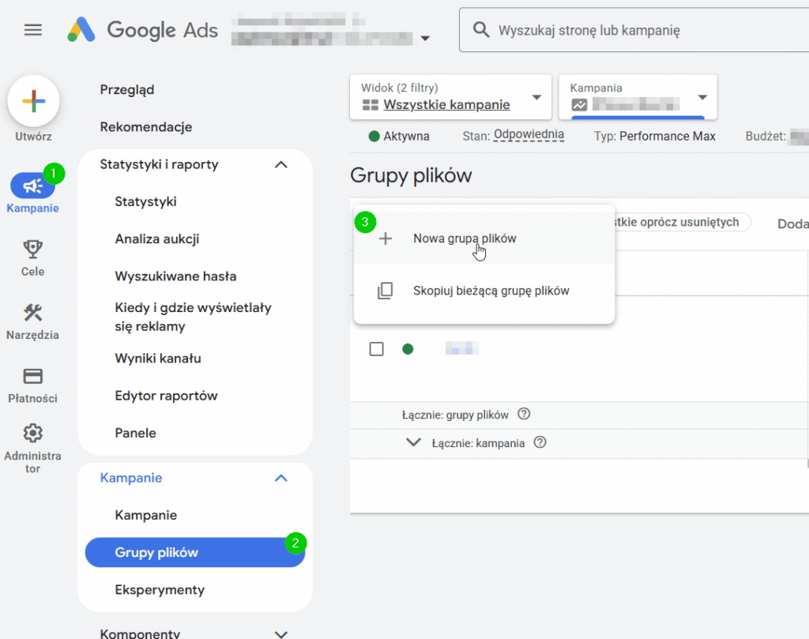
Task: Click help icon next to Łącznie: kampania
Action: (540, 443)
